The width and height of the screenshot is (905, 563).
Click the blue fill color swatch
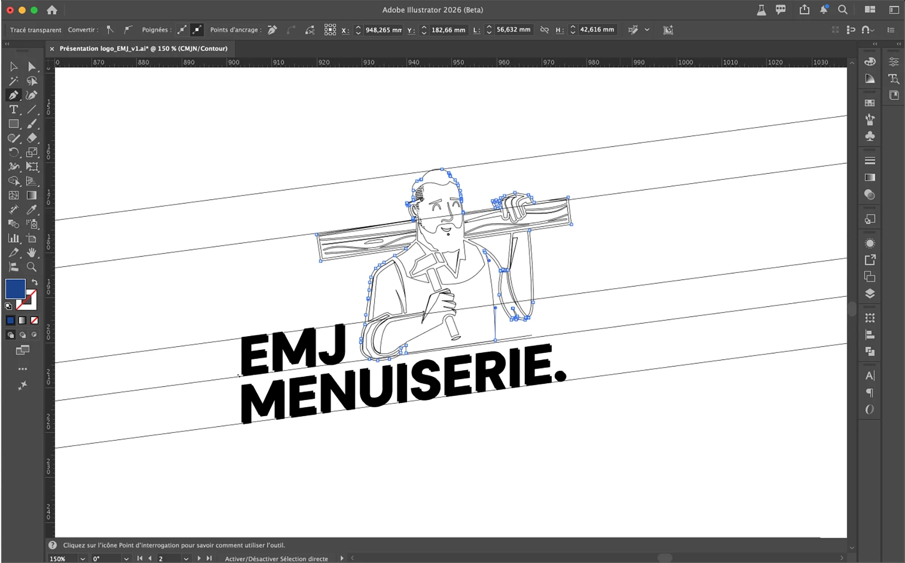tap(15, 288)
